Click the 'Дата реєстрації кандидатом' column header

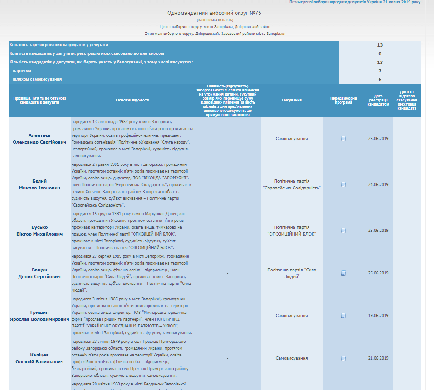[378, 100]
